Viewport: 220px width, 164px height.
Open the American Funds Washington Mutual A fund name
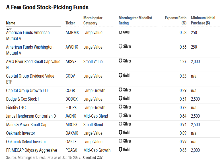(x=30, y=50)
